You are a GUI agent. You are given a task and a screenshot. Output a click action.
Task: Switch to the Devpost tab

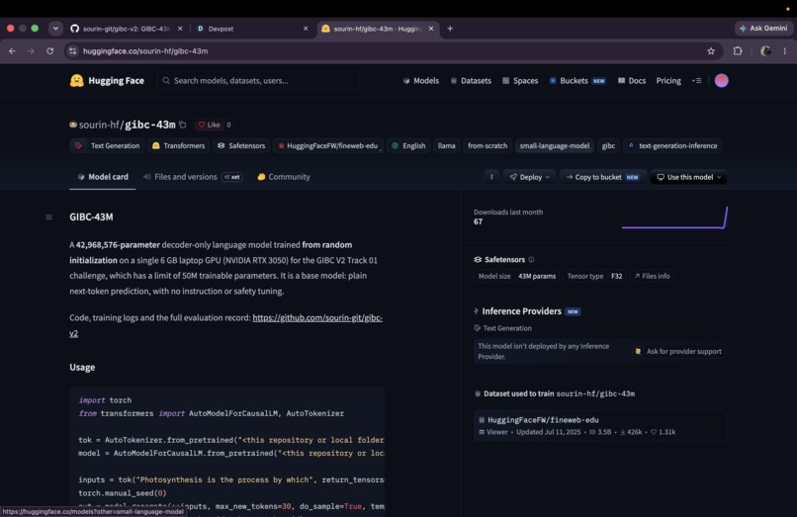[251, 29]
